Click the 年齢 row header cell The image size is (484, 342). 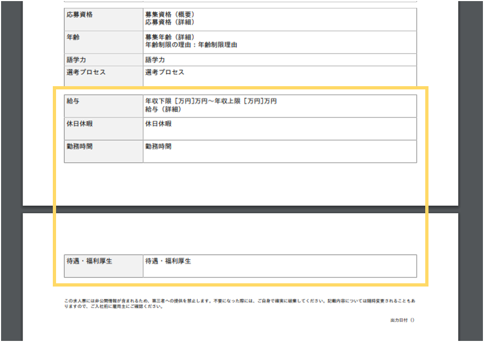coord(103,42)
